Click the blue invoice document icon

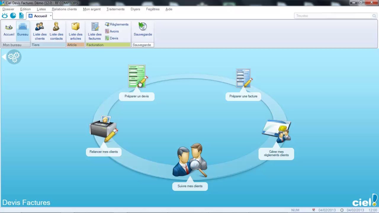[x=244, y=78]
